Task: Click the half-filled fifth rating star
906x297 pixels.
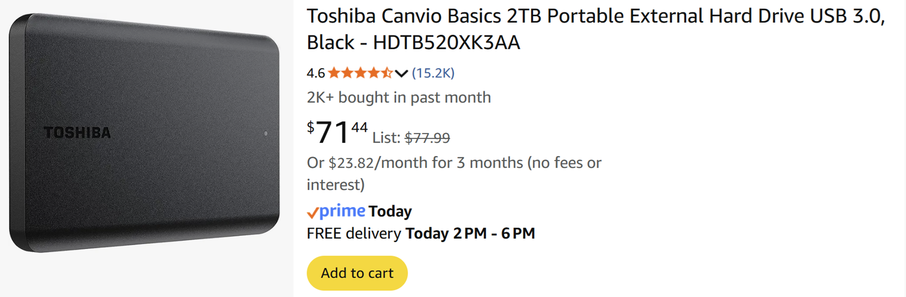Action: 387,73
